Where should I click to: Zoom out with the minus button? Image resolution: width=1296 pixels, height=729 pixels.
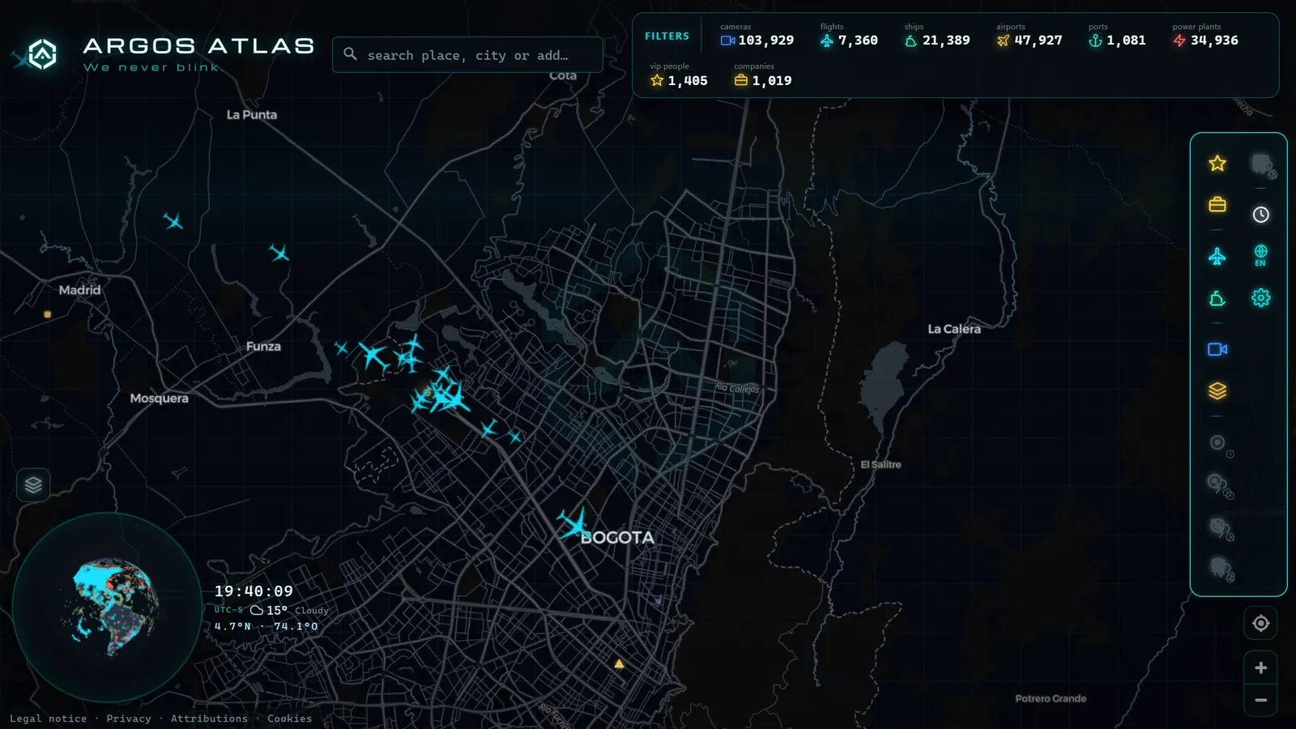pos(1261,701)
